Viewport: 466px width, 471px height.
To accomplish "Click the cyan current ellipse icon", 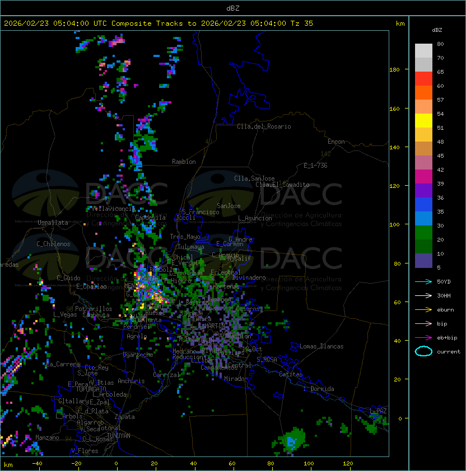I will coord(423,351).
